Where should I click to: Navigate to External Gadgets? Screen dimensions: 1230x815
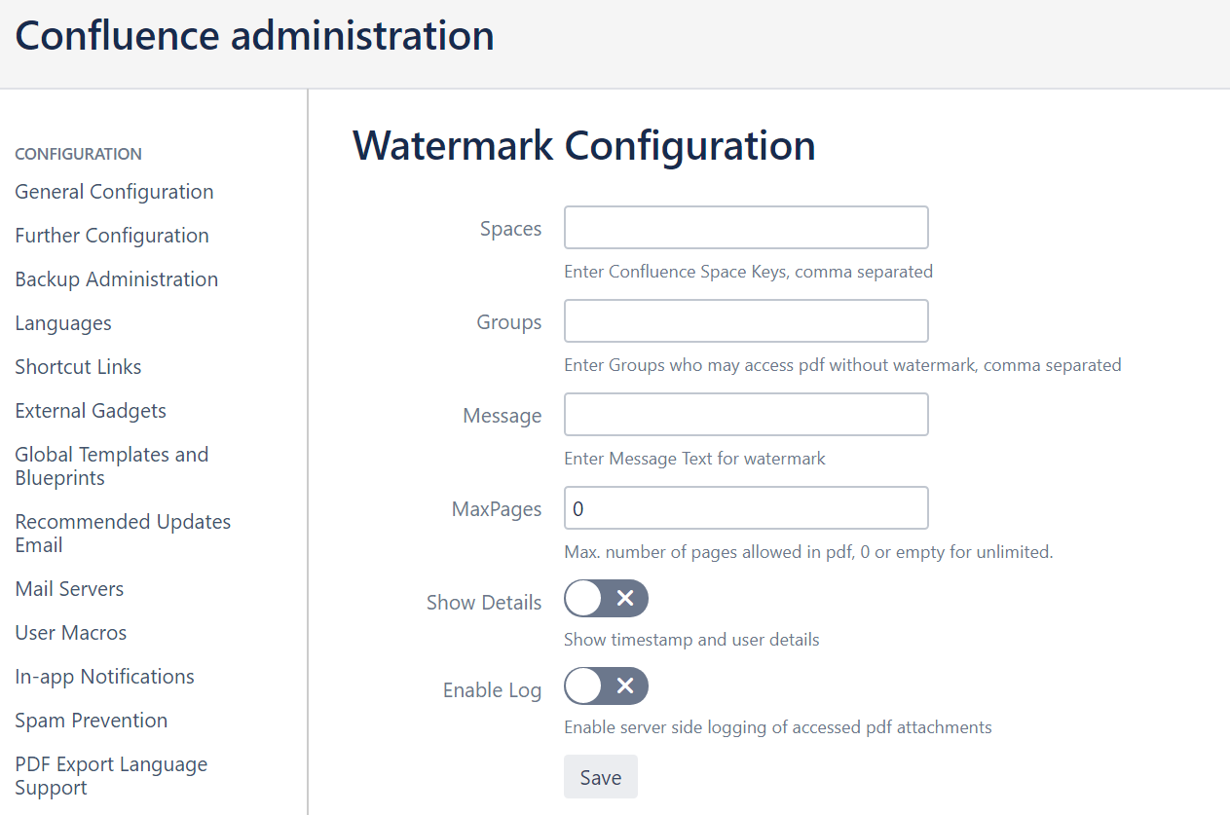[91, 411]
